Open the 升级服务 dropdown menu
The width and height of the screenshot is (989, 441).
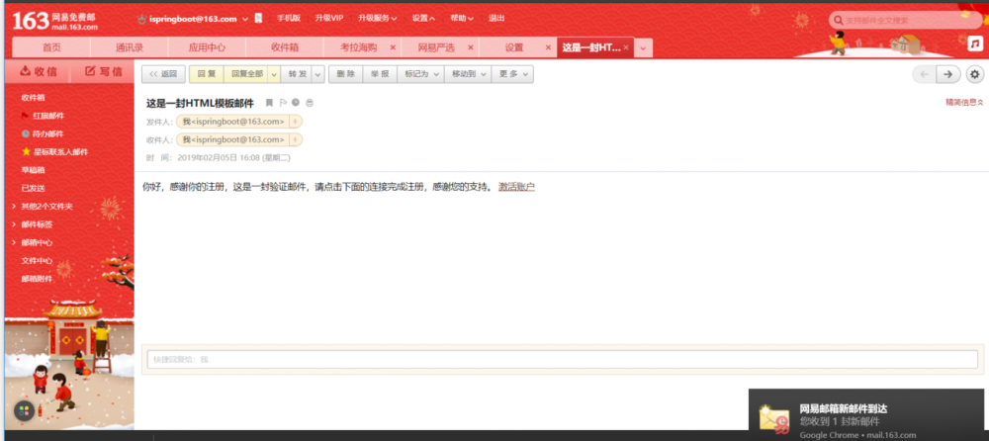point(377,19)
